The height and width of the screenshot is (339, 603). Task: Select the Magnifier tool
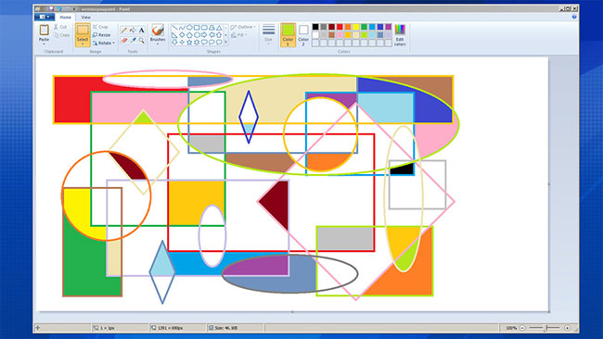click(142, 40)
